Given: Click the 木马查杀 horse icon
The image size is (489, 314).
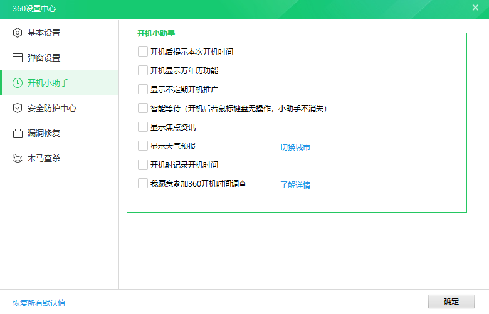Looking at the screenshot, I should (18, 158).
